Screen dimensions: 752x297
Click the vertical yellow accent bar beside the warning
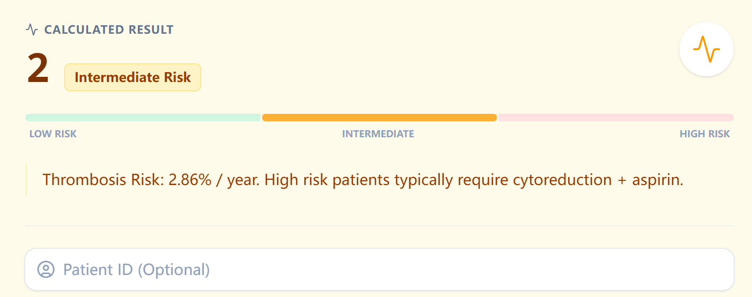click(27, 180)
